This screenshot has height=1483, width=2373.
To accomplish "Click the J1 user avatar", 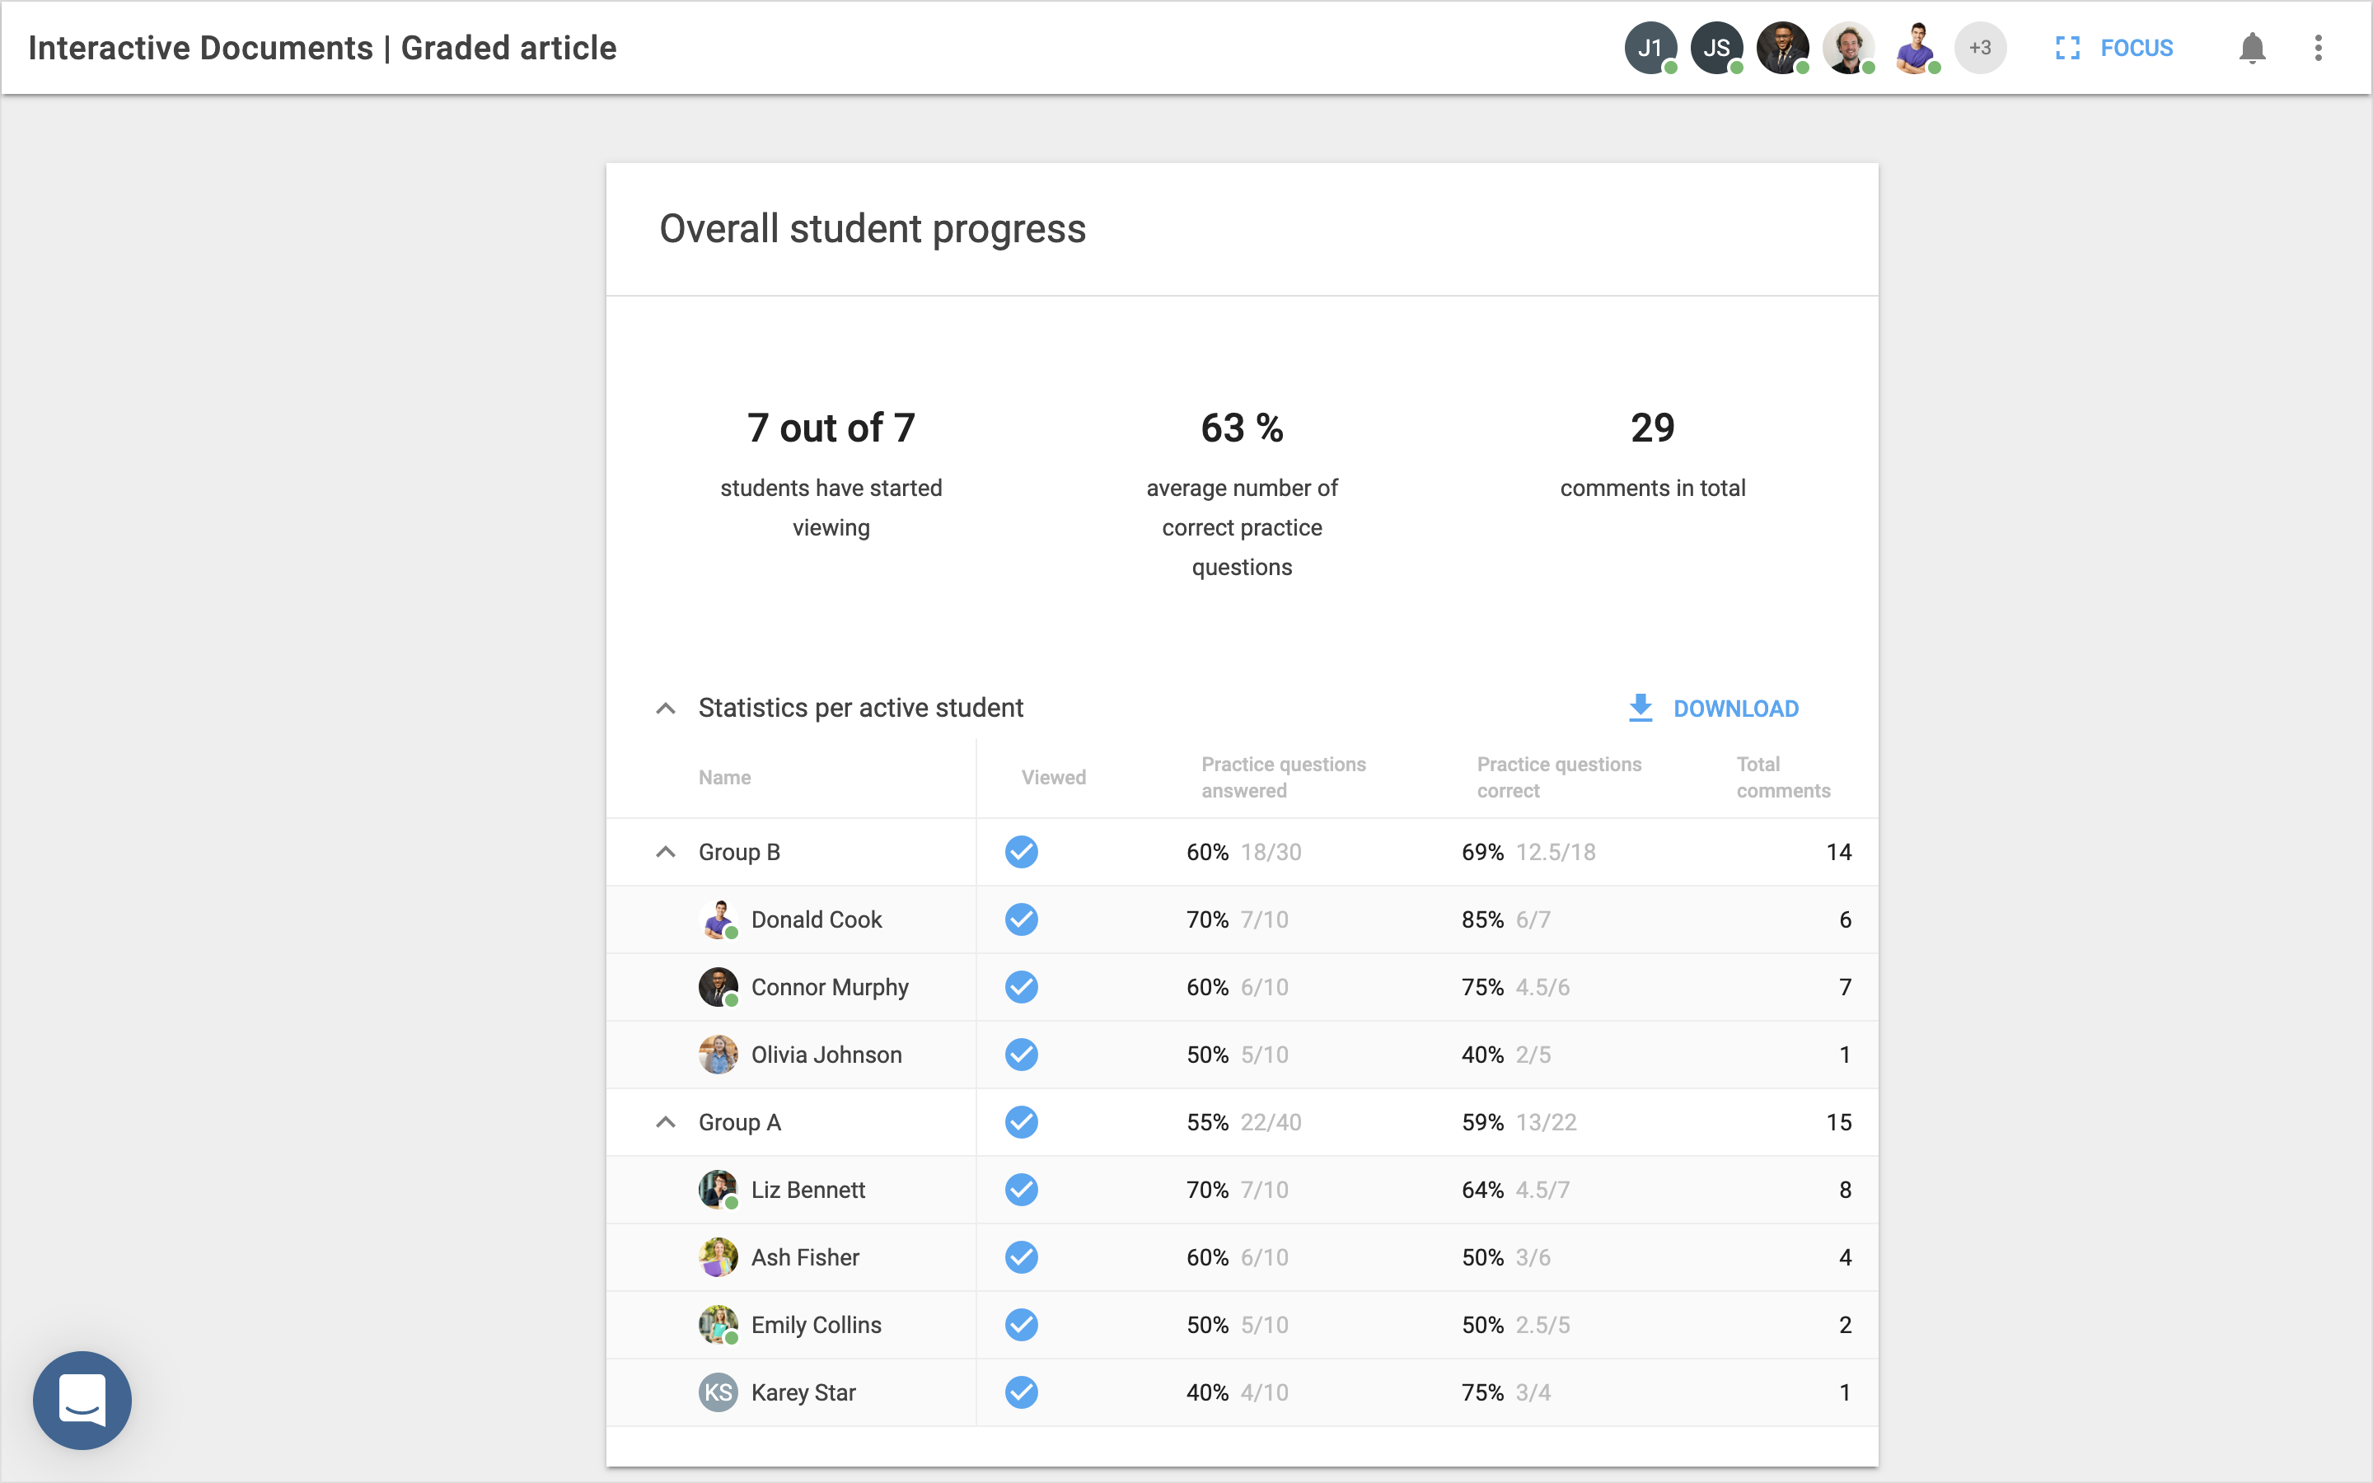I will pos(1650,48).
